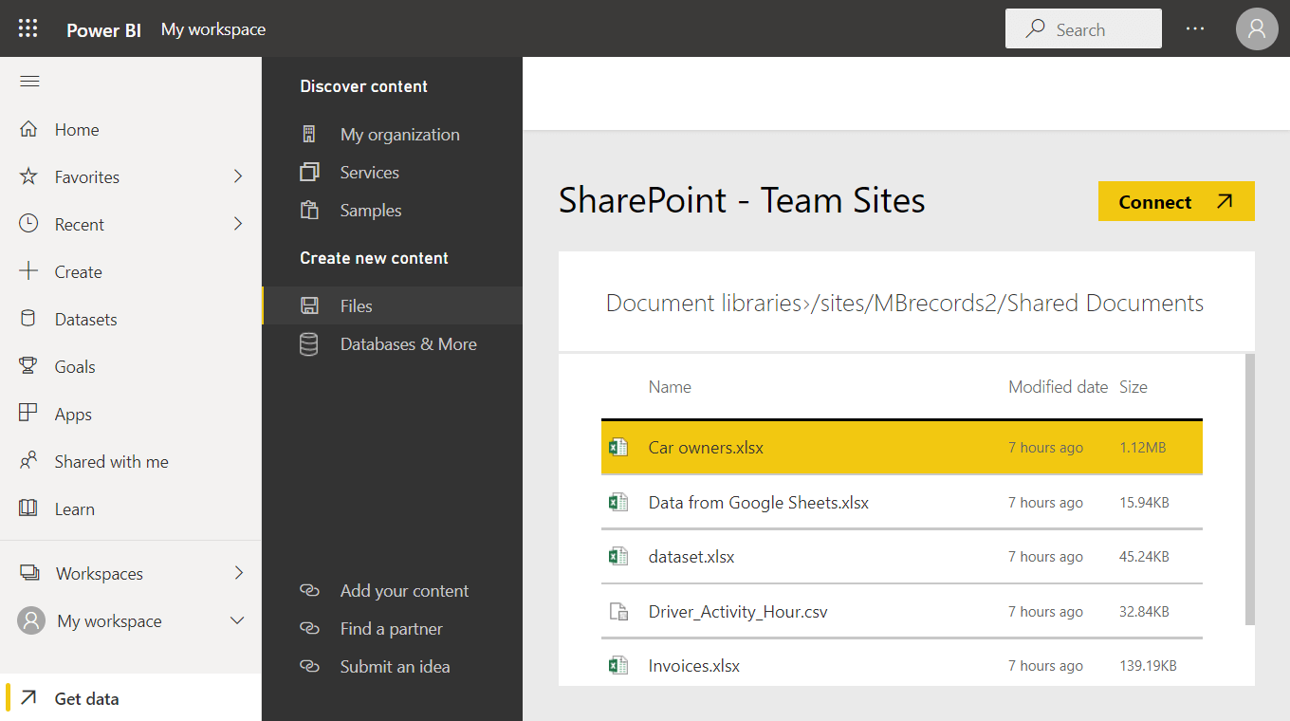The height and width of the screenshot is (721, 1290).
Task: Click the Submit an idea link
Action: click(x=395, y=666)
